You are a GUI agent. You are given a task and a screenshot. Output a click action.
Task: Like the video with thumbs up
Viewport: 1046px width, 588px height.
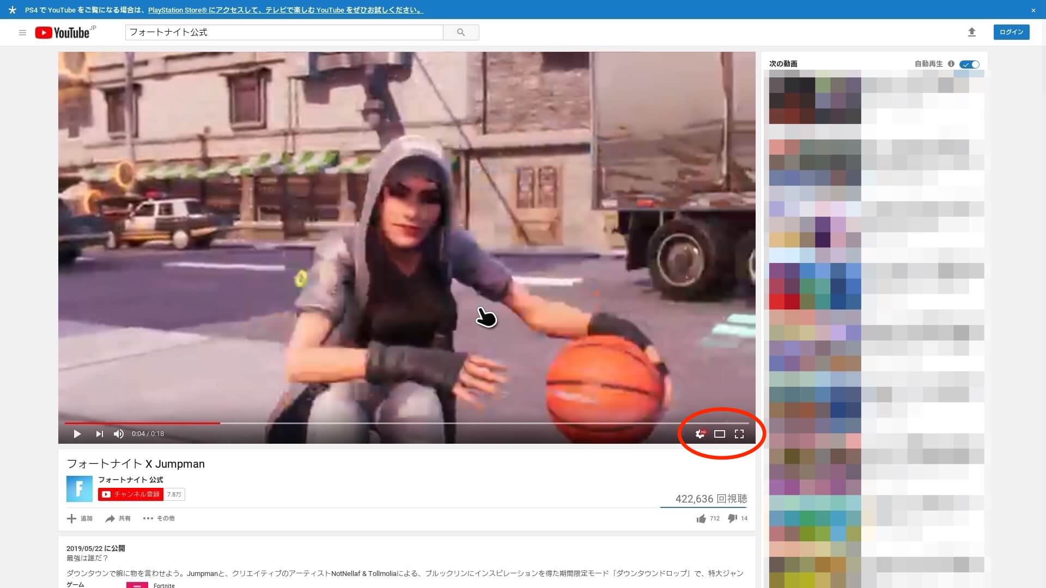708,518
